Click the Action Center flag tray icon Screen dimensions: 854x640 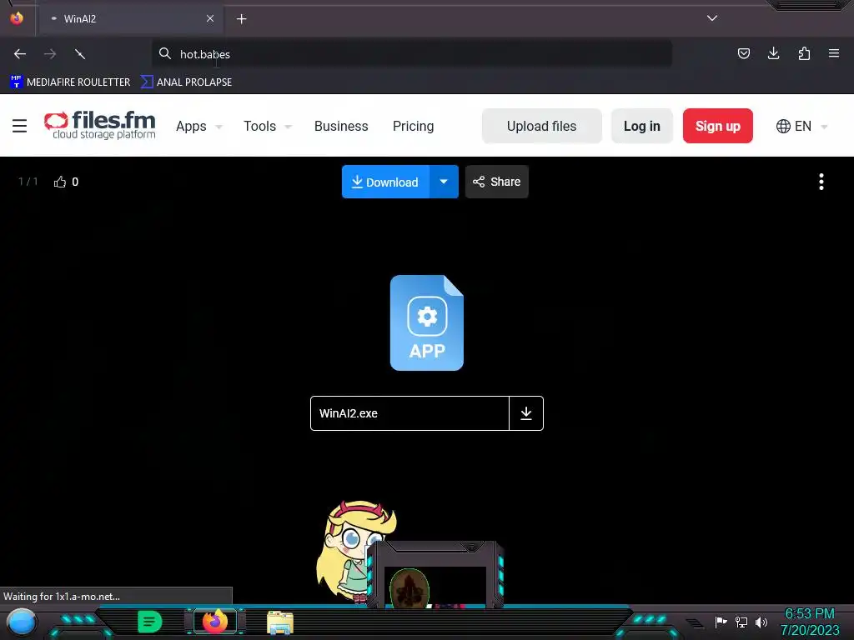(721, 622)
